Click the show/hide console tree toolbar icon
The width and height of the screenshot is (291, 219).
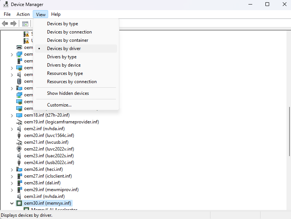[25, 24]
